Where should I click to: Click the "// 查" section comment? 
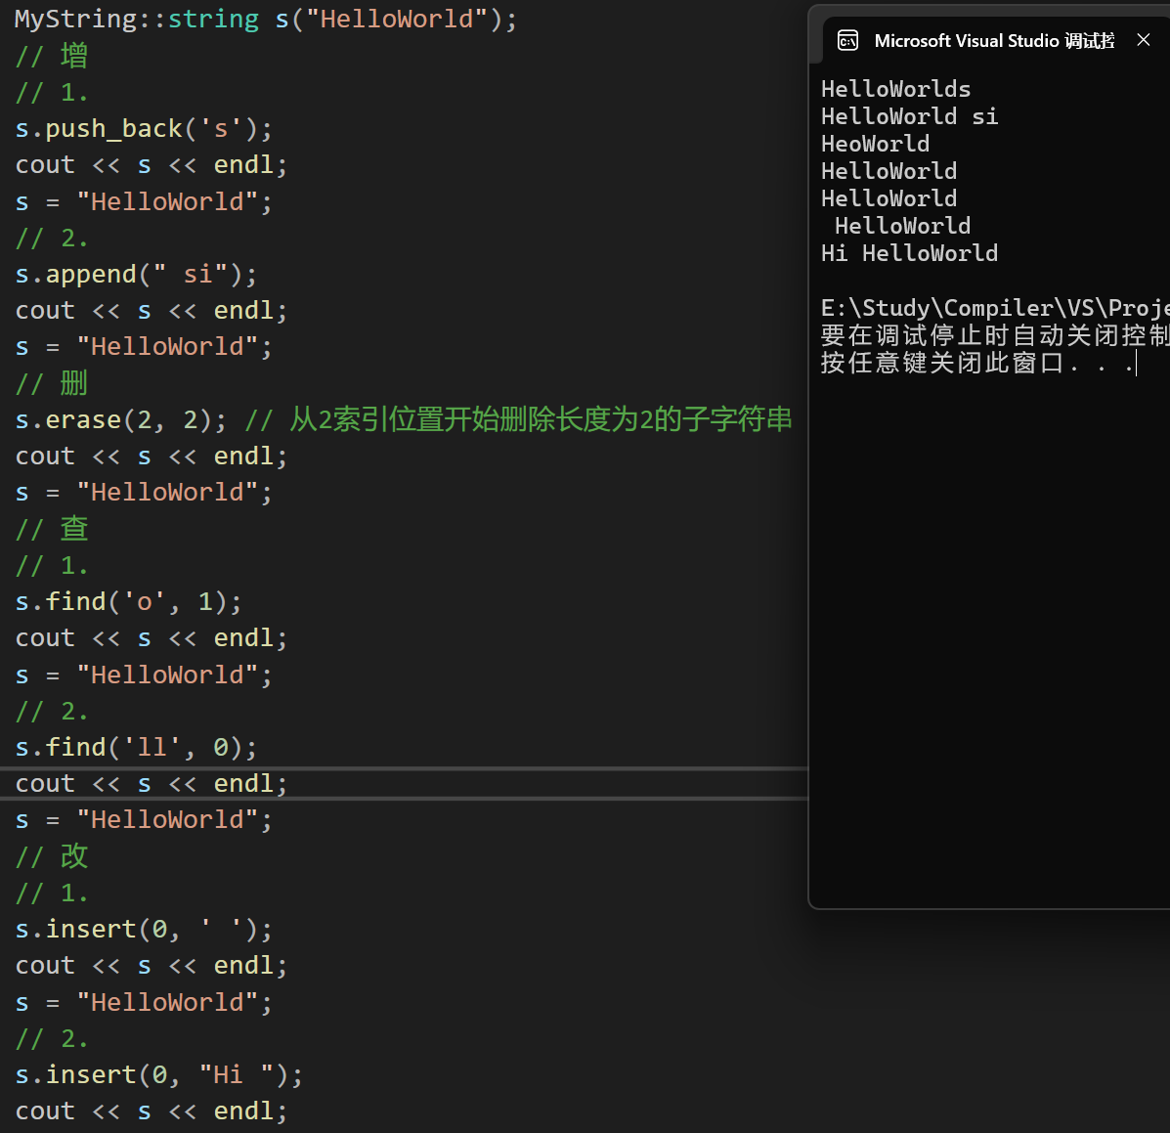[52, 529]
